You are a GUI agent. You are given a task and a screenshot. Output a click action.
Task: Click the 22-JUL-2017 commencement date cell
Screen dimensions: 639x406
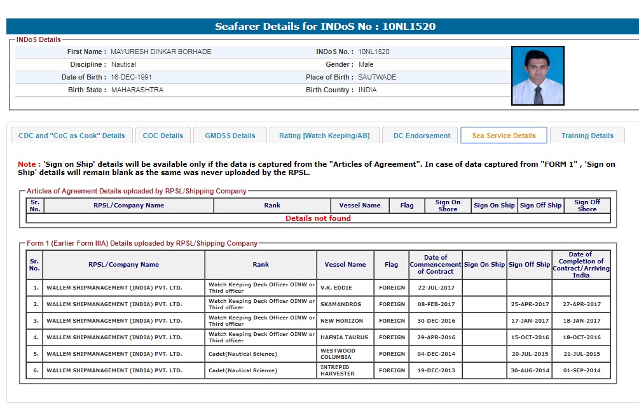[x=436, y=288]
